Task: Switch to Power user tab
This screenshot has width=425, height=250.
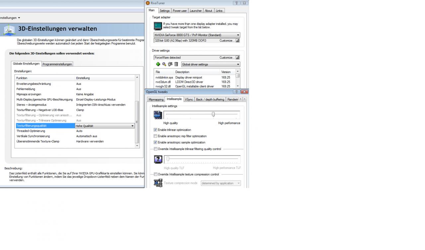Action: click(x=180, y=11)
